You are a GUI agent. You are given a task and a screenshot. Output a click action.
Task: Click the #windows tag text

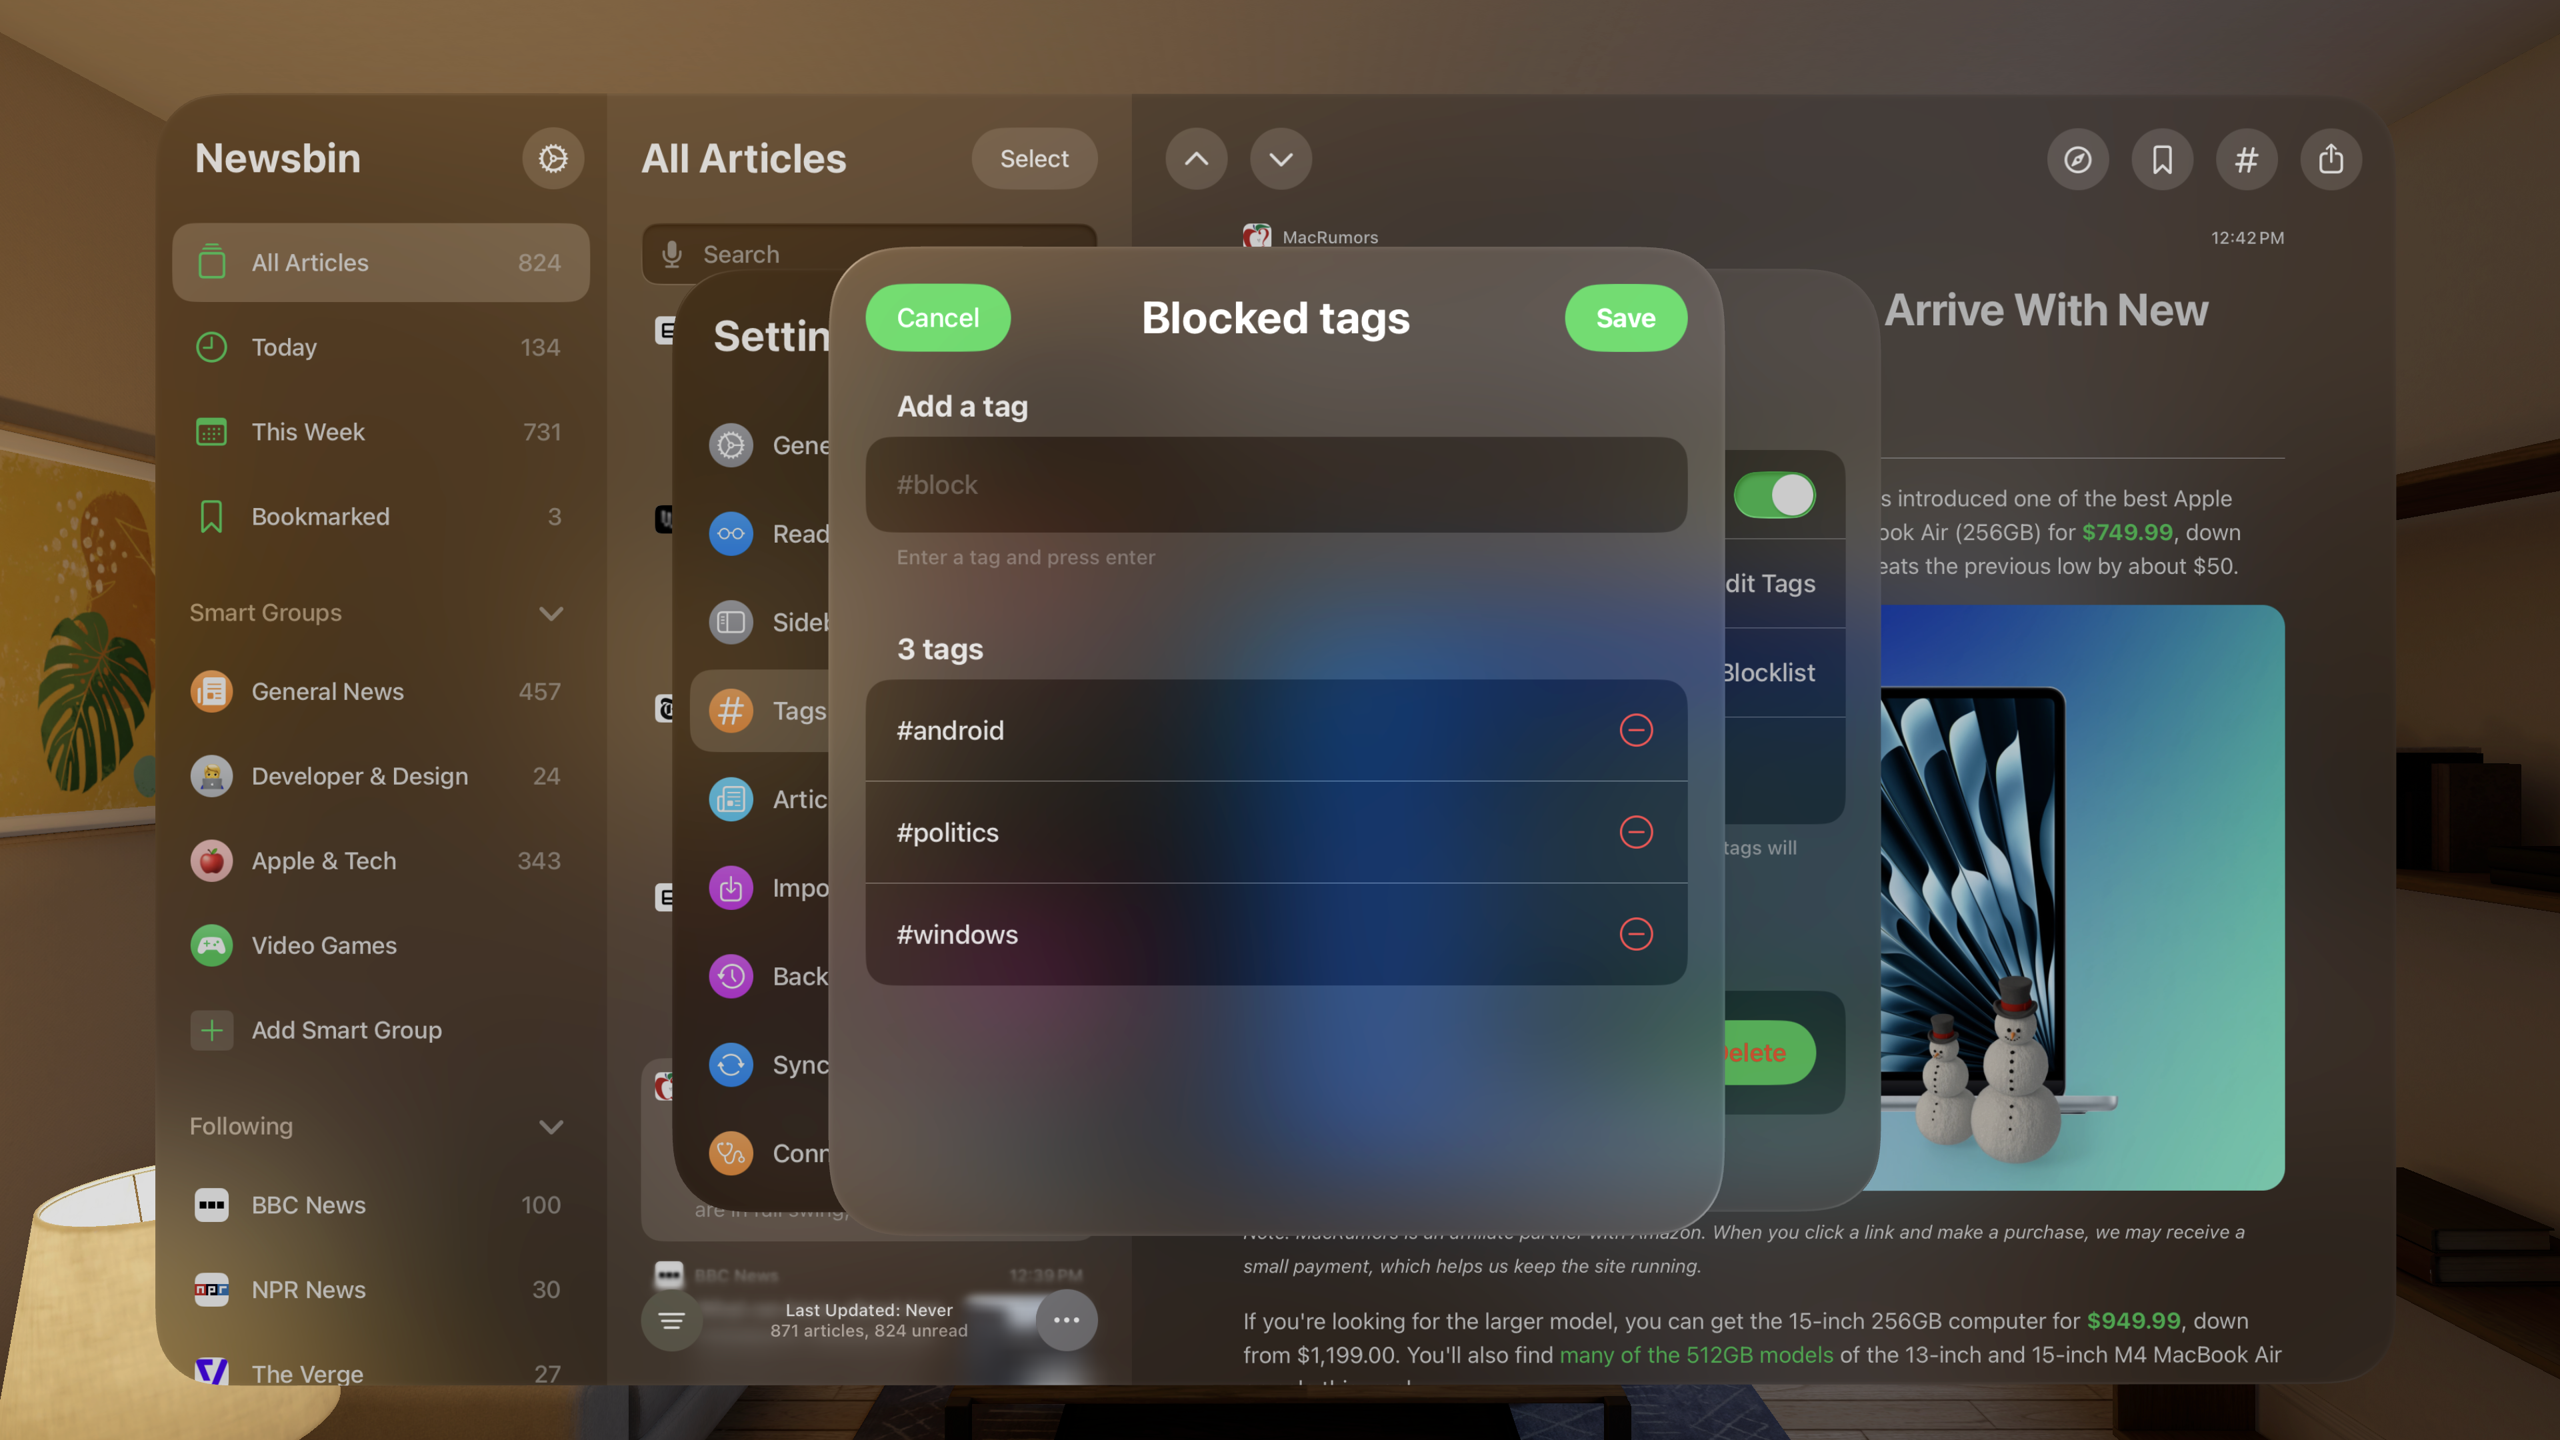(x=957, y=934)
